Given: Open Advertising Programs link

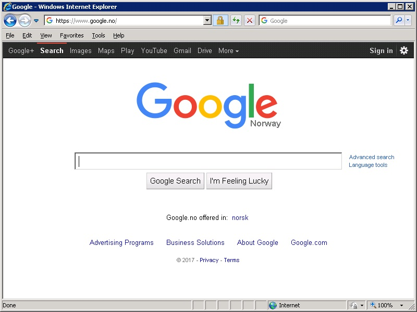Looking at the screenshot, I should tap(121, 242).
